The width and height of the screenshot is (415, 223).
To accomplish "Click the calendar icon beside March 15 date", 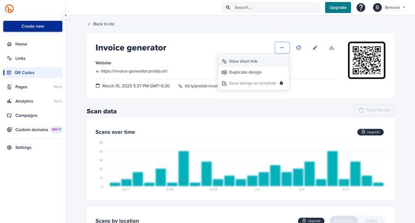I will [x=98, y=86].
